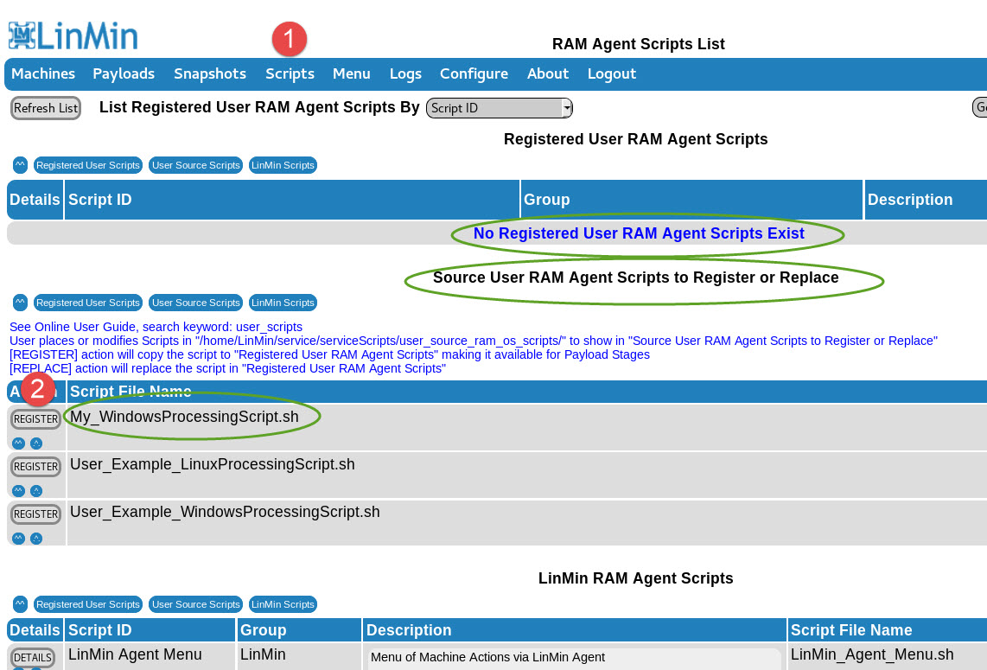Click LinMin Scripts link above Registered Scripts table

pyautogui.click(x=283, y=165)
